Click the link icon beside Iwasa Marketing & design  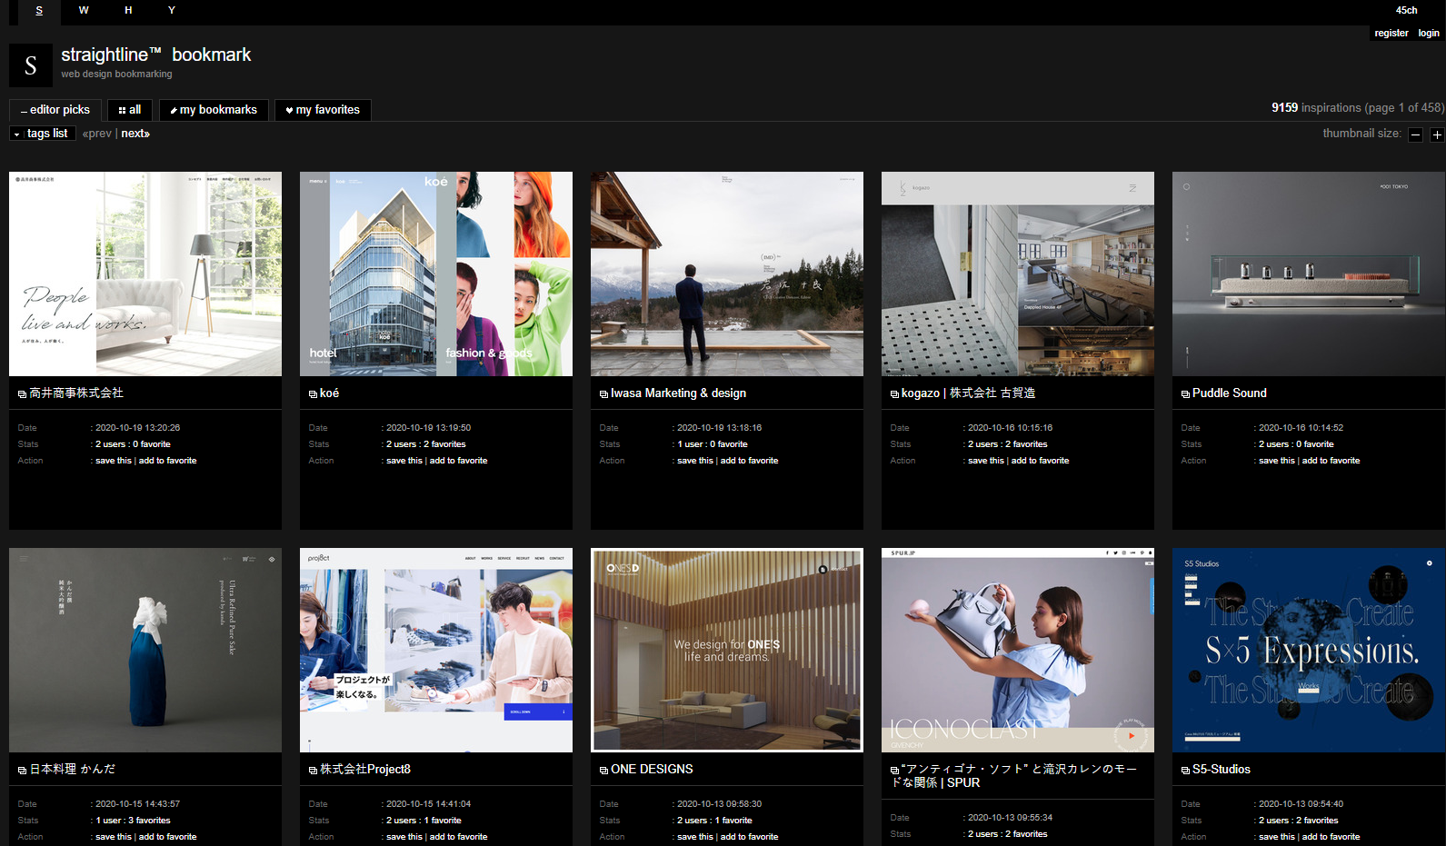[603, 394]
